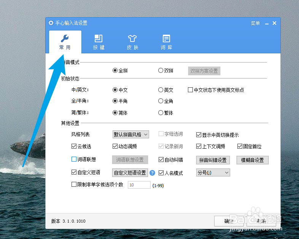The height and width of the screenshot is (239, 299).
Task: Toggle the 字母选词 checkbox
Action: (x=161, y=134)
